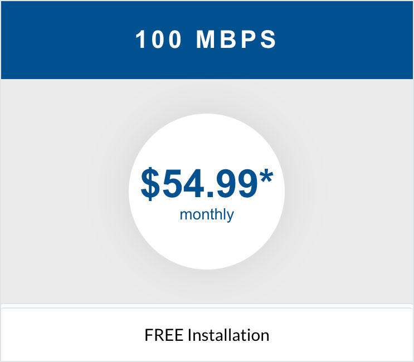The image size is (414, 362).
Task: Click the gray card area left of the circle
Action: coord(65,192)
